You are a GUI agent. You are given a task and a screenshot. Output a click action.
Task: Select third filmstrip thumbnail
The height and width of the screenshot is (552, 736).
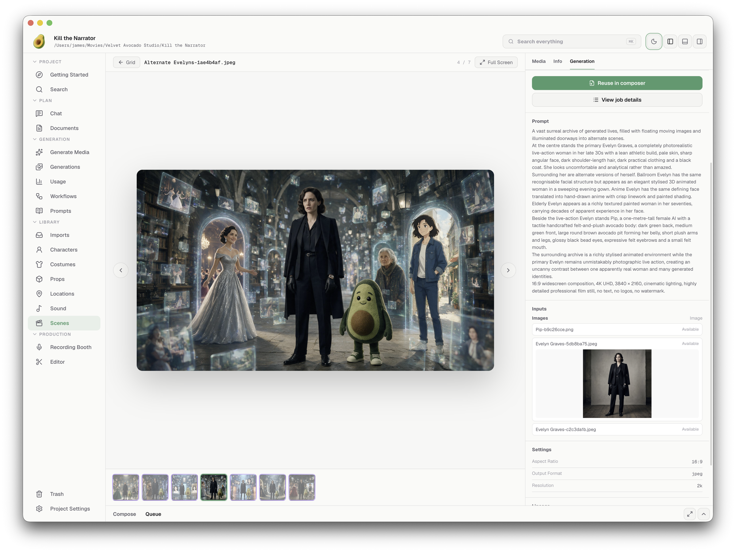(184, 487)
